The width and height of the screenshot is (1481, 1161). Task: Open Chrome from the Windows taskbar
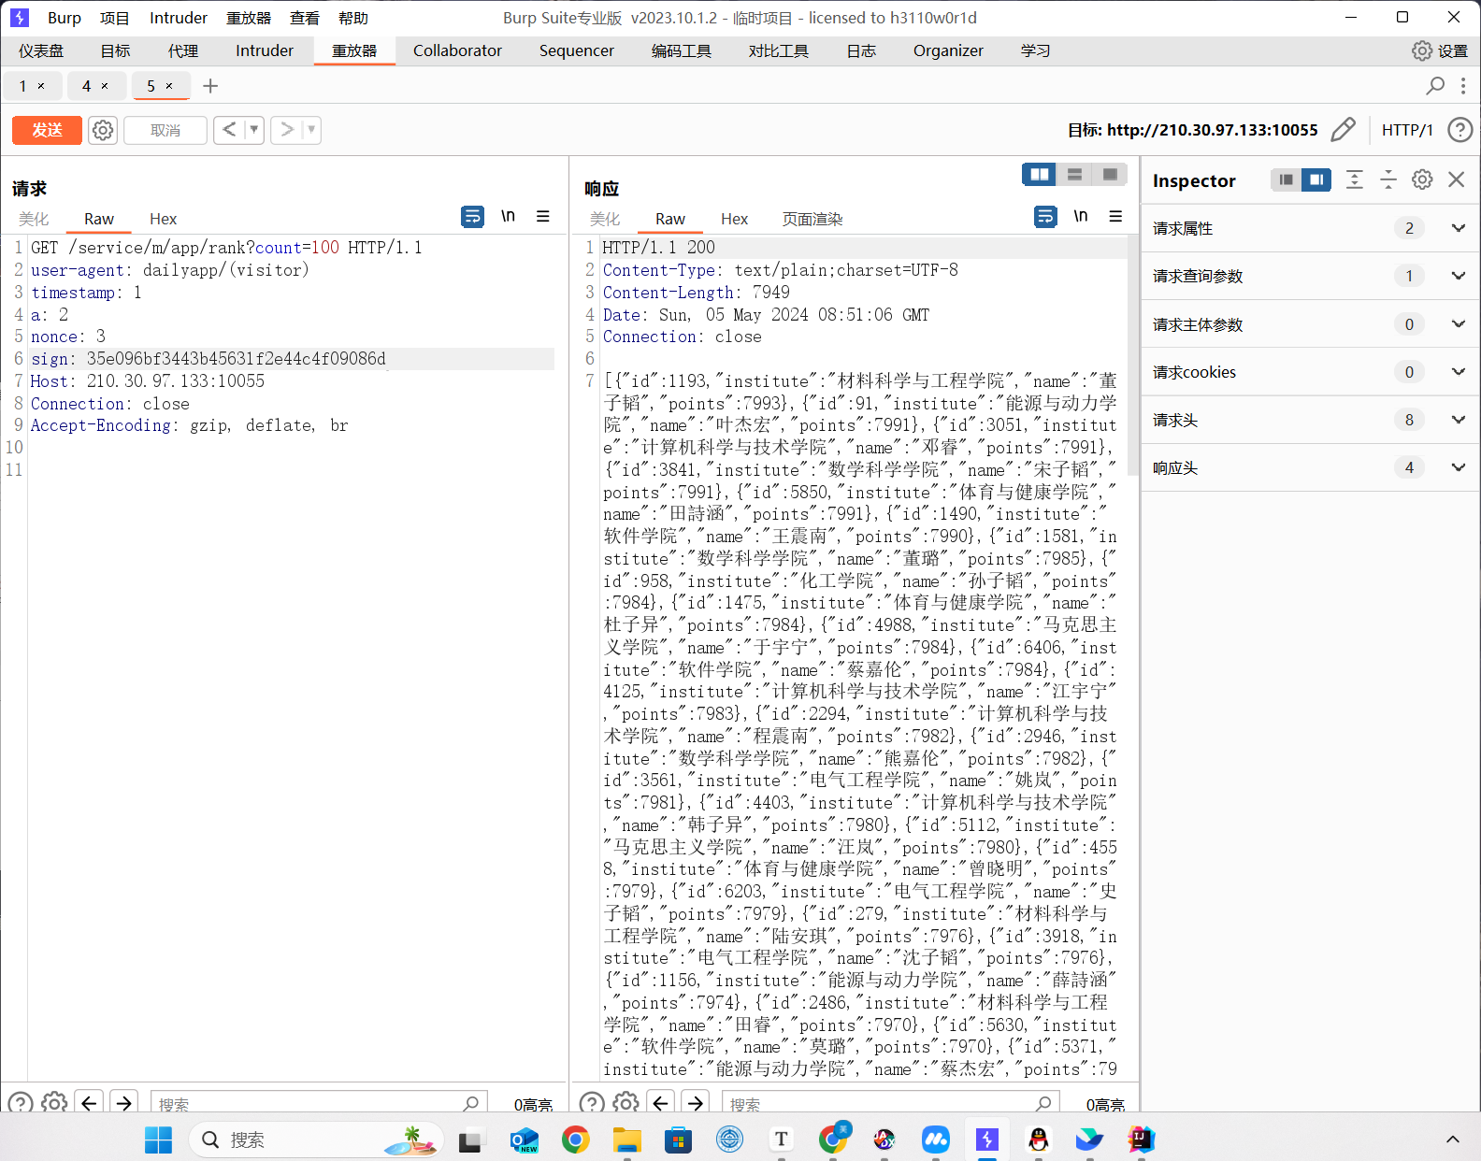click(575, 1139)
